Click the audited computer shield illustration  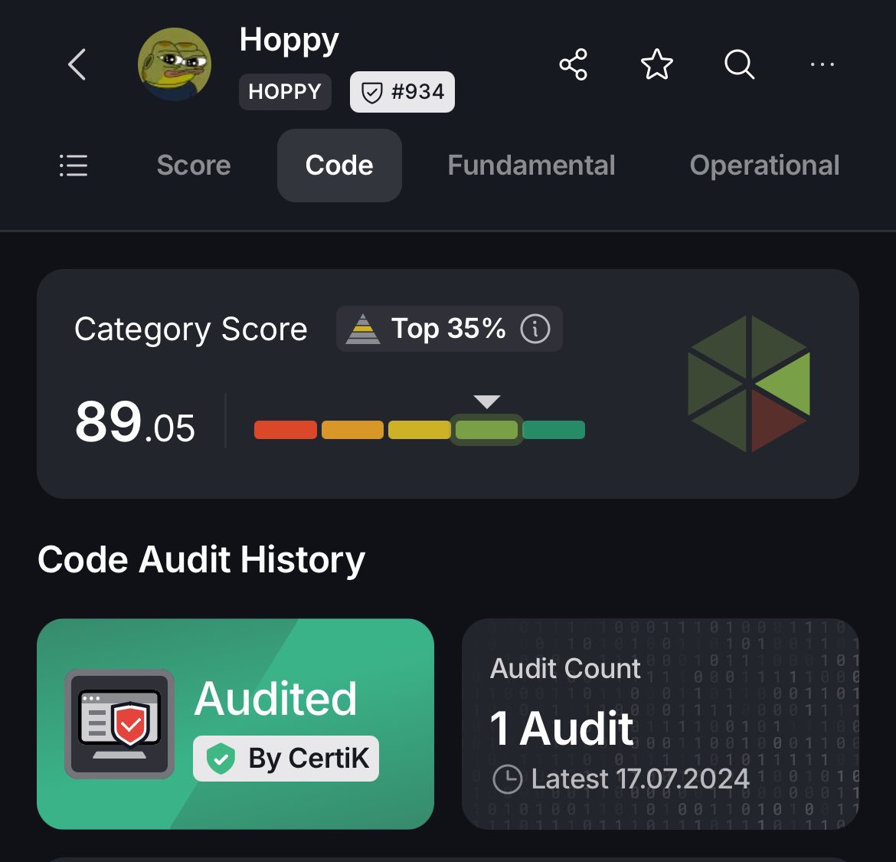(x=119, y=723)
